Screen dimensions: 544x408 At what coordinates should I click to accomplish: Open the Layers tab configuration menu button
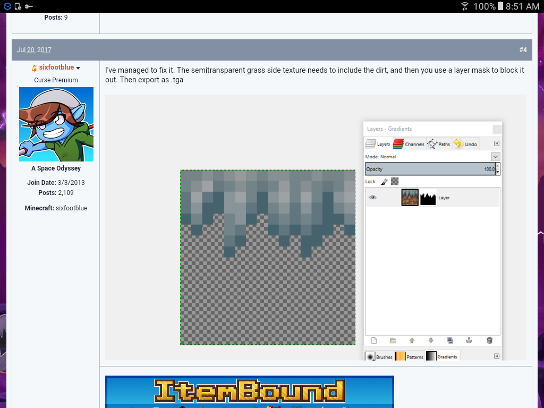click(497, 143)
